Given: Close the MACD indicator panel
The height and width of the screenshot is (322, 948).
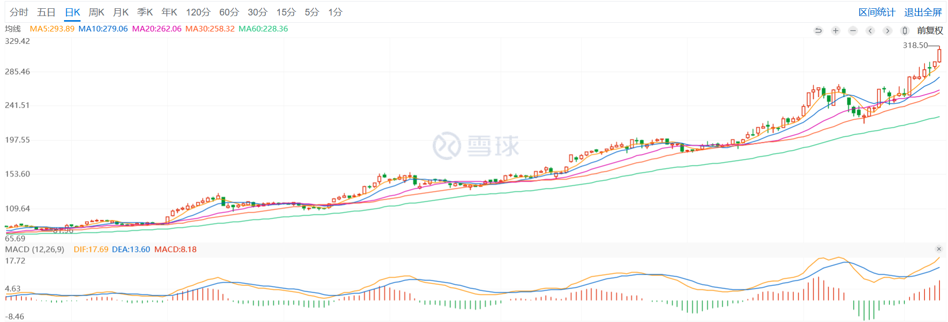Looking at the screenshot, I should 939,249.
